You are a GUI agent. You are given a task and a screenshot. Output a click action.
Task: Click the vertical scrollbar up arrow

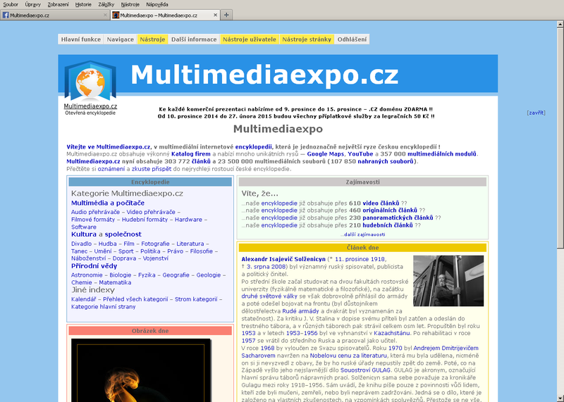point(560,25)
